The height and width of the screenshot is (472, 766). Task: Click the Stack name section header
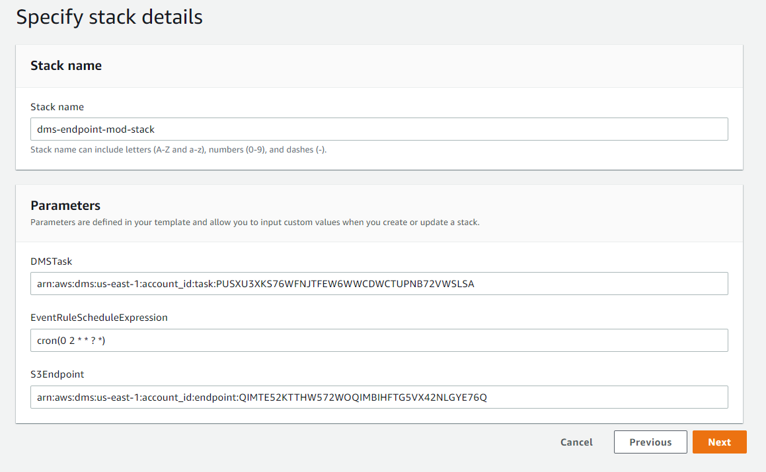coord(66,65)
